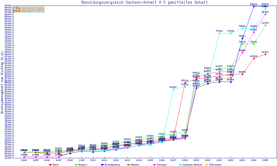Click the blue Brandenburg legend marker
Screen dimensions: 277x166
pyautogui.click(x=102, y=165)
